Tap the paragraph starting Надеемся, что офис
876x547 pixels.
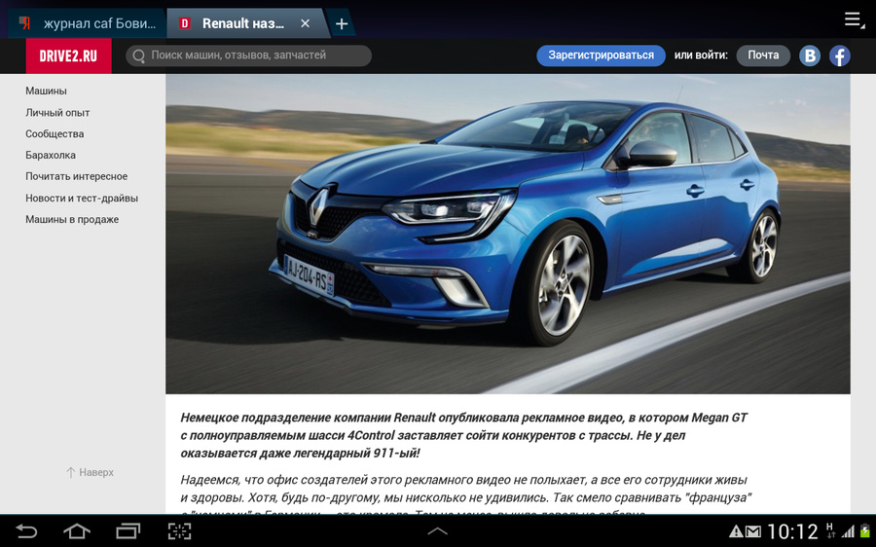[x=466, y=496]
